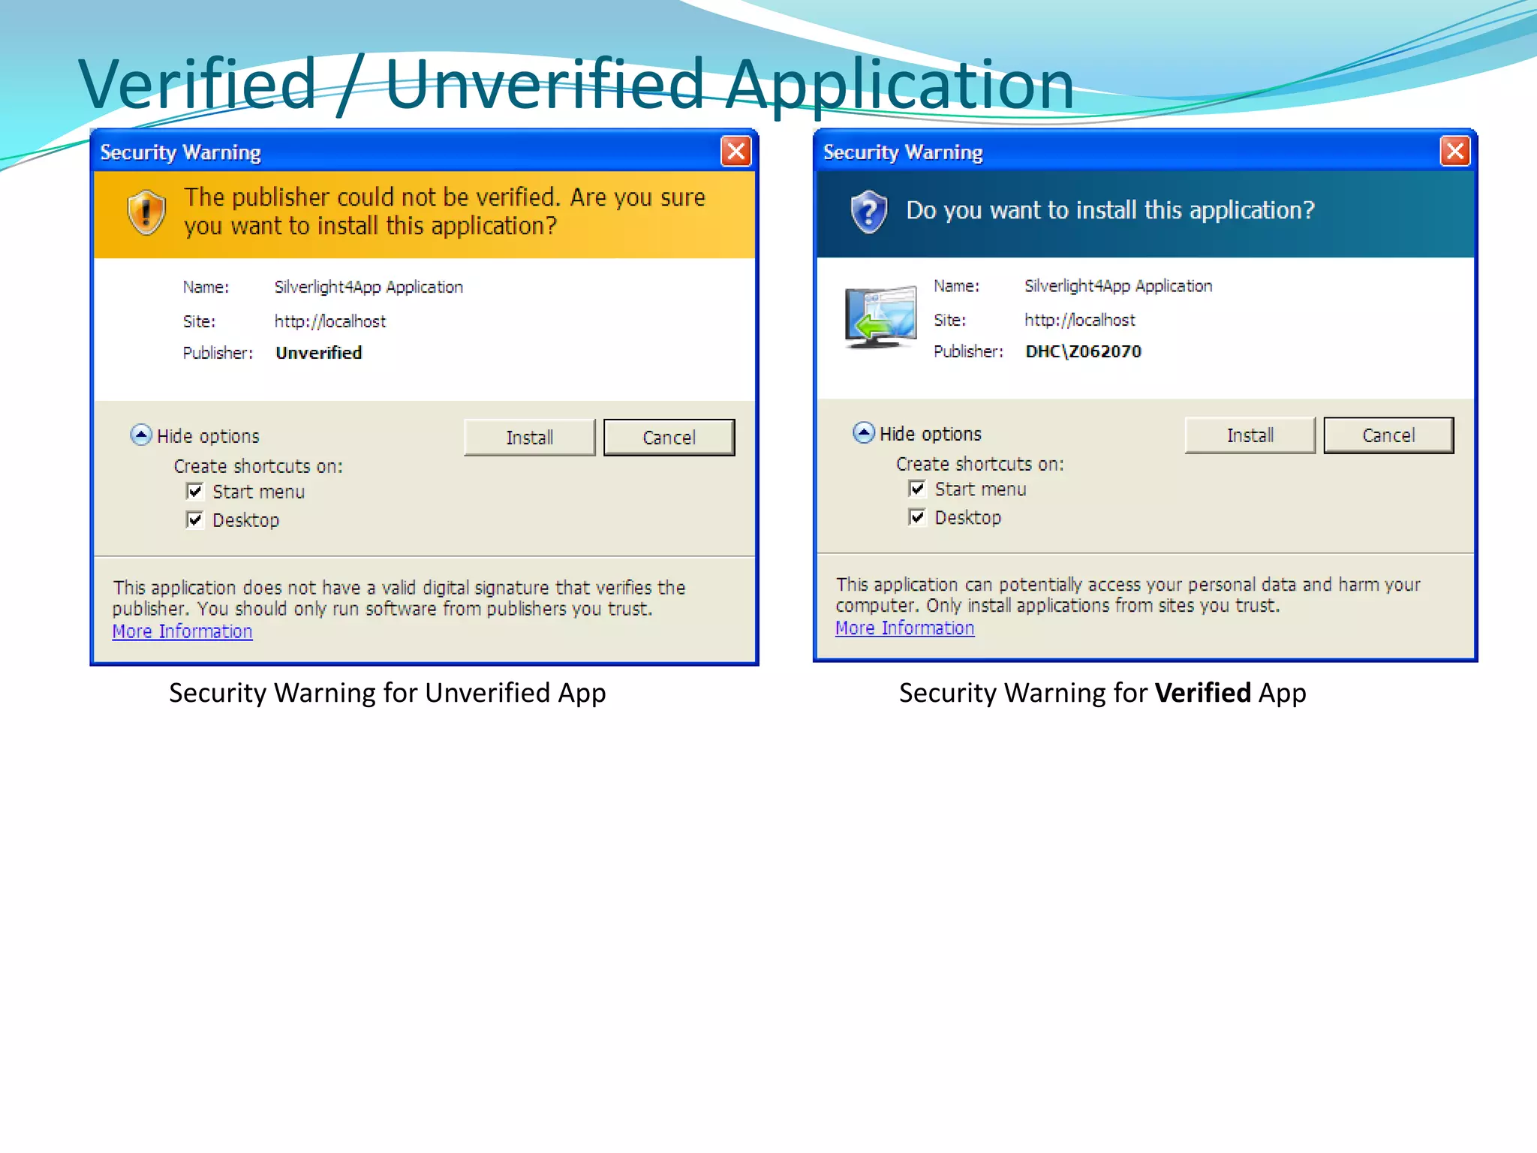Uncheck Start menu in unverified dialog
The image size is (1537, 1153).
coord(195,492)
